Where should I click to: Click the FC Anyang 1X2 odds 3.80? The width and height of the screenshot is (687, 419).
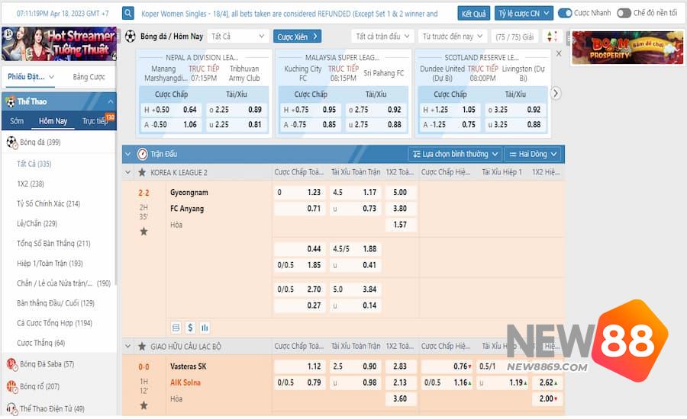400,208
